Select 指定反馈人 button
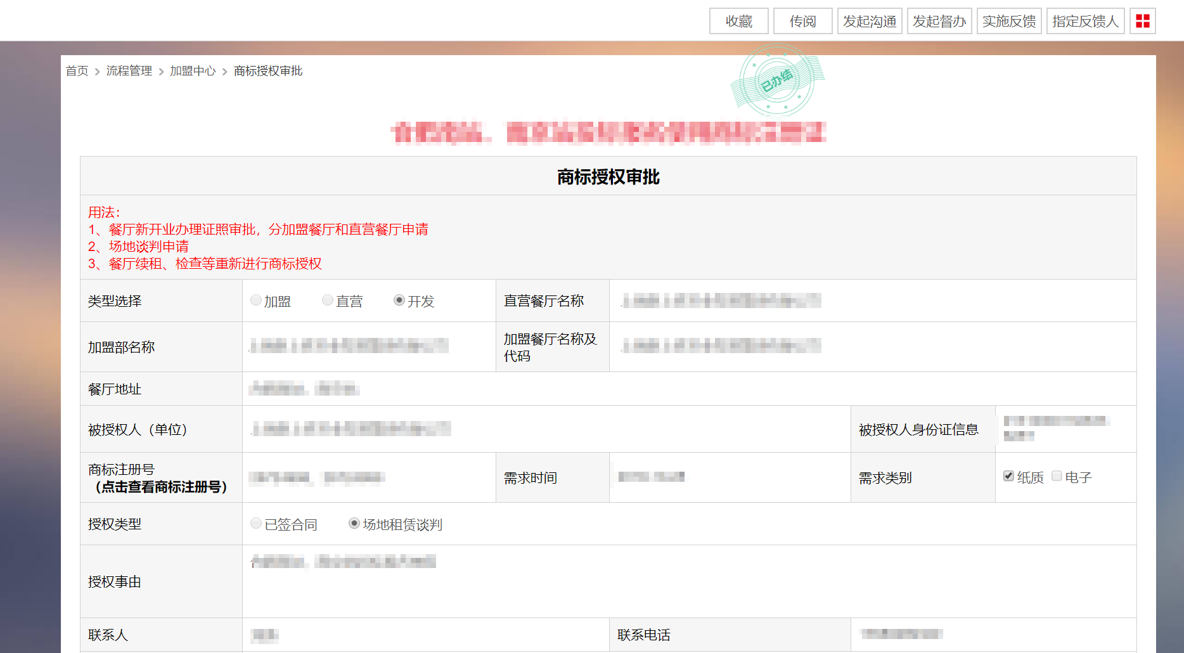Image resolution: width=1184 pixels, height=653 pixels. pyautogui.click(x=1085, y=21)
